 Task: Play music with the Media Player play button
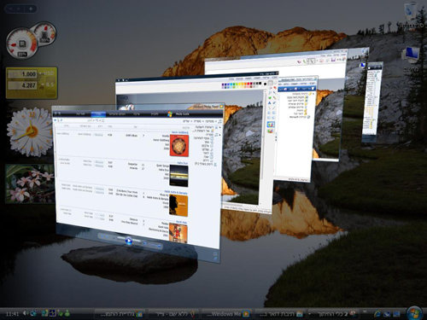[129, 241]
